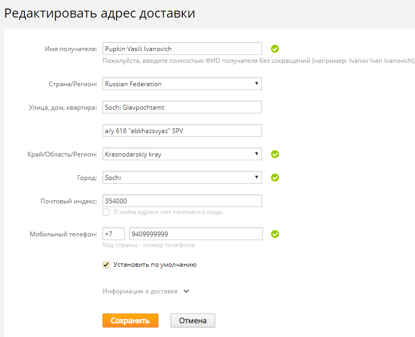415x337 pixels.
Task: Click the Отмена button
Action: (x=193, y=320)
